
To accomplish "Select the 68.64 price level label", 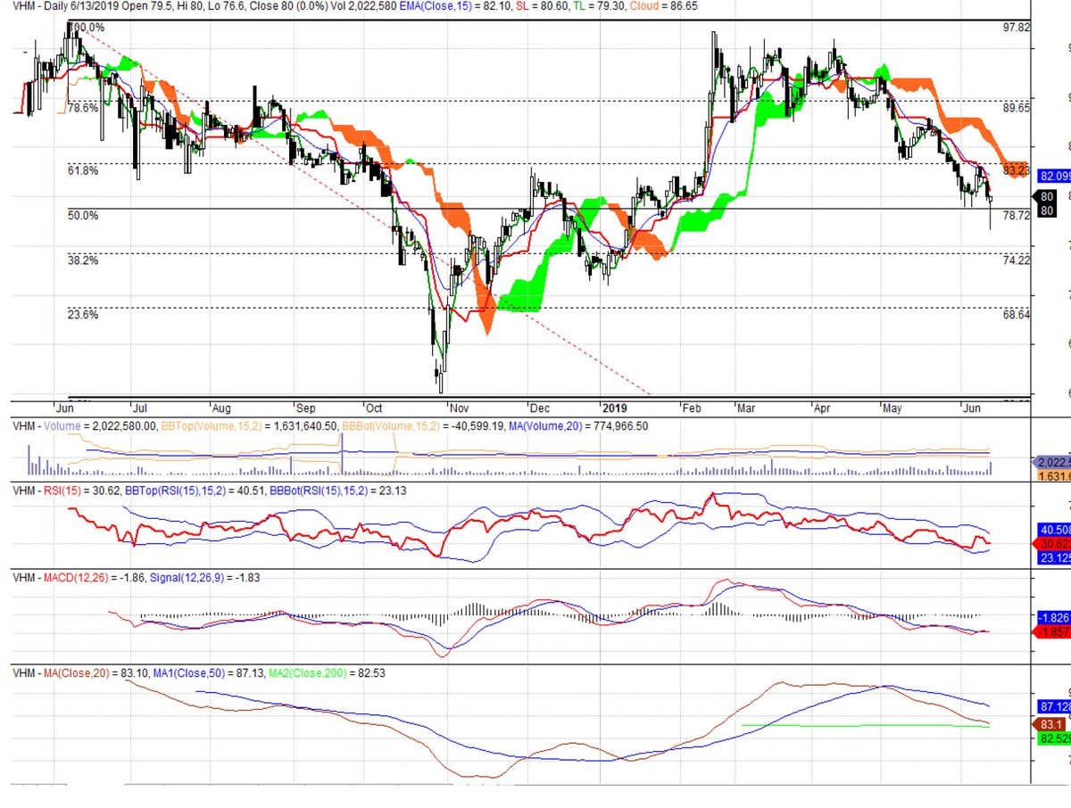I will coord(1017,315).
